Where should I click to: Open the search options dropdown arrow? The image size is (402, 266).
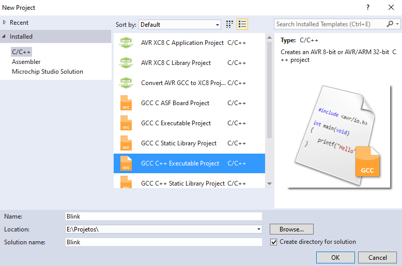tap(397, 24)
